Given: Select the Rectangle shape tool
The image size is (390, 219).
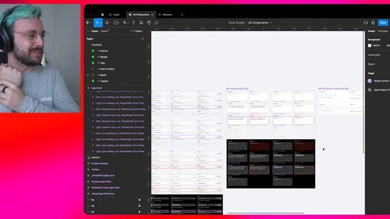Looking at the screenshot, I should (116, 23).
